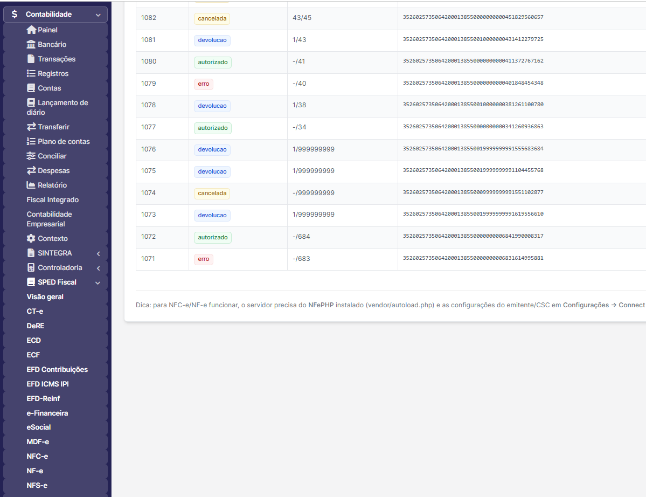Viewport: 646px width, 497px height.
Task: Select the access key of row 1072
Action: tap(473, 236)
